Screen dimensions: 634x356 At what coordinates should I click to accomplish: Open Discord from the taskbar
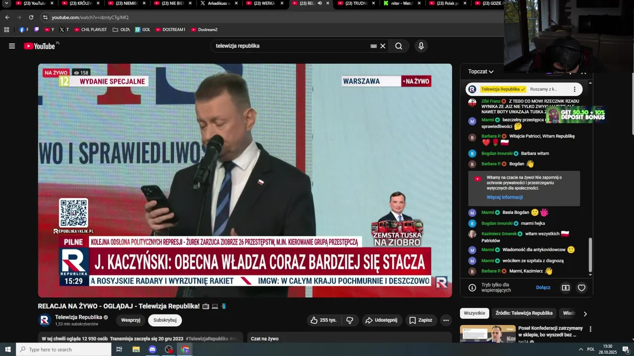coord(152,350)
